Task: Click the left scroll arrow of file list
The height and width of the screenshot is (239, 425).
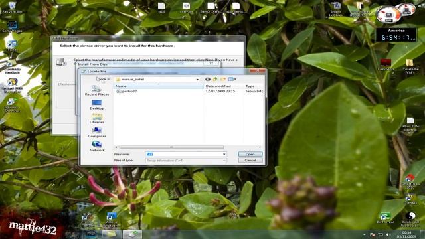Action: tap(116, 147)
